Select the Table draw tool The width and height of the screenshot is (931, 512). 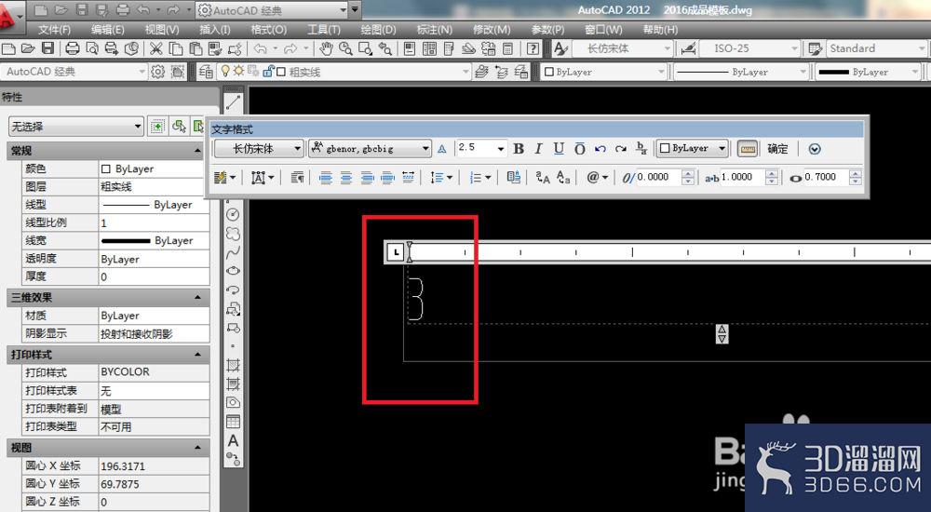pos(233,422)
